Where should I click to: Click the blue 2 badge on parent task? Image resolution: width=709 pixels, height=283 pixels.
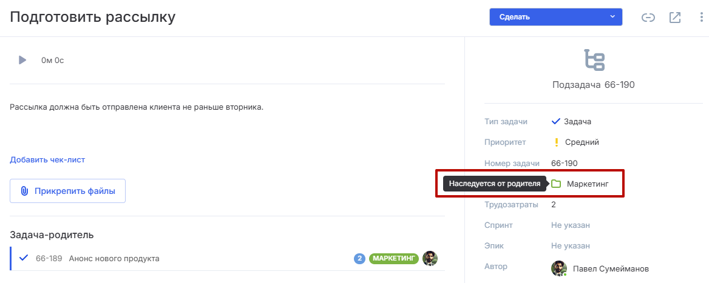click(359, 259)
